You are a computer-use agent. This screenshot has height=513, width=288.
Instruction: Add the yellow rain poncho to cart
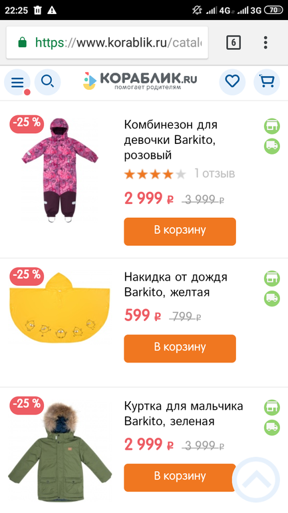180,348
